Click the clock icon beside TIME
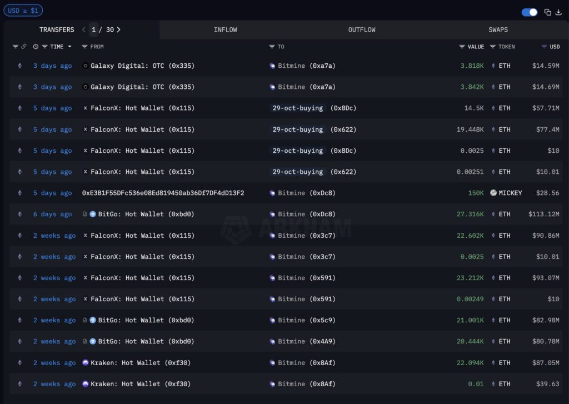 35,47
